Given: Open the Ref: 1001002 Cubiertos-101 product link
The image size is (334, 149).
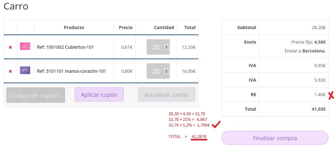Looking at the screenshot, I should click(65, 47).
